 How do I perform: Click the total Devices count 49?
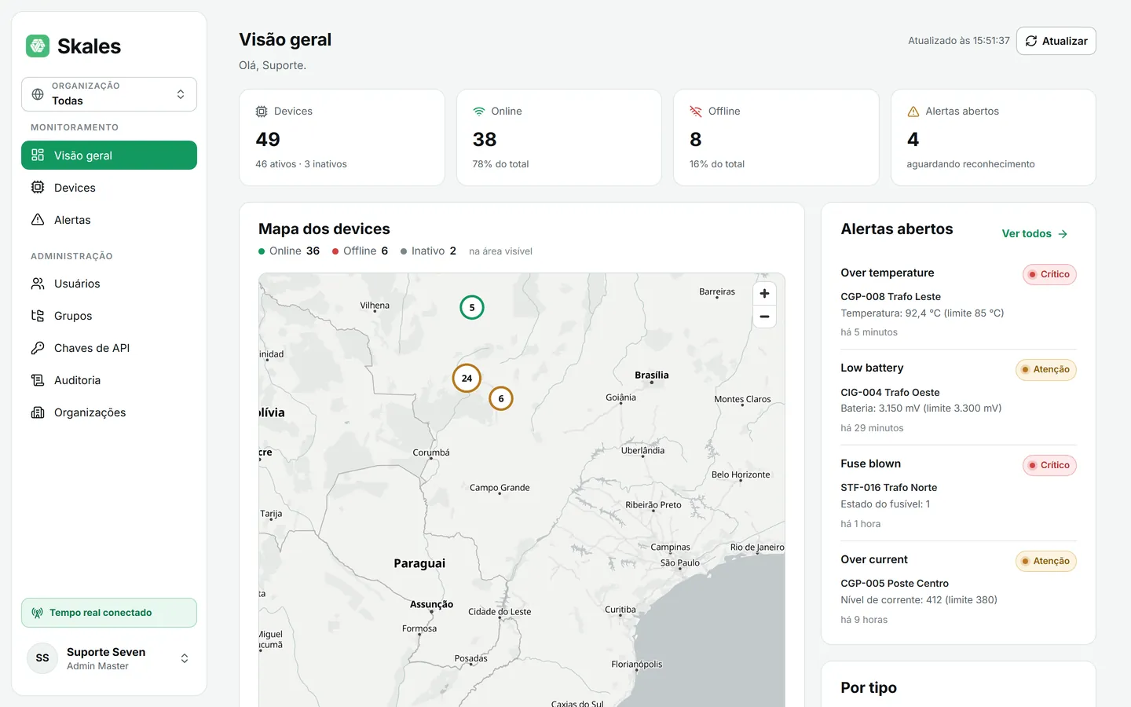click(268, 140)
